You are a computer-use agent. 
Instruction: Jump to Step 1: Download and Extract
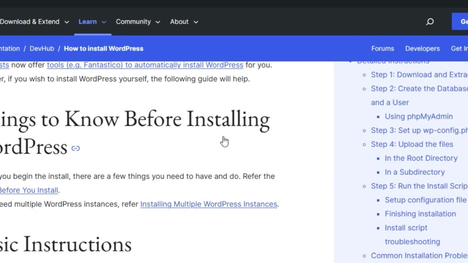419,75
